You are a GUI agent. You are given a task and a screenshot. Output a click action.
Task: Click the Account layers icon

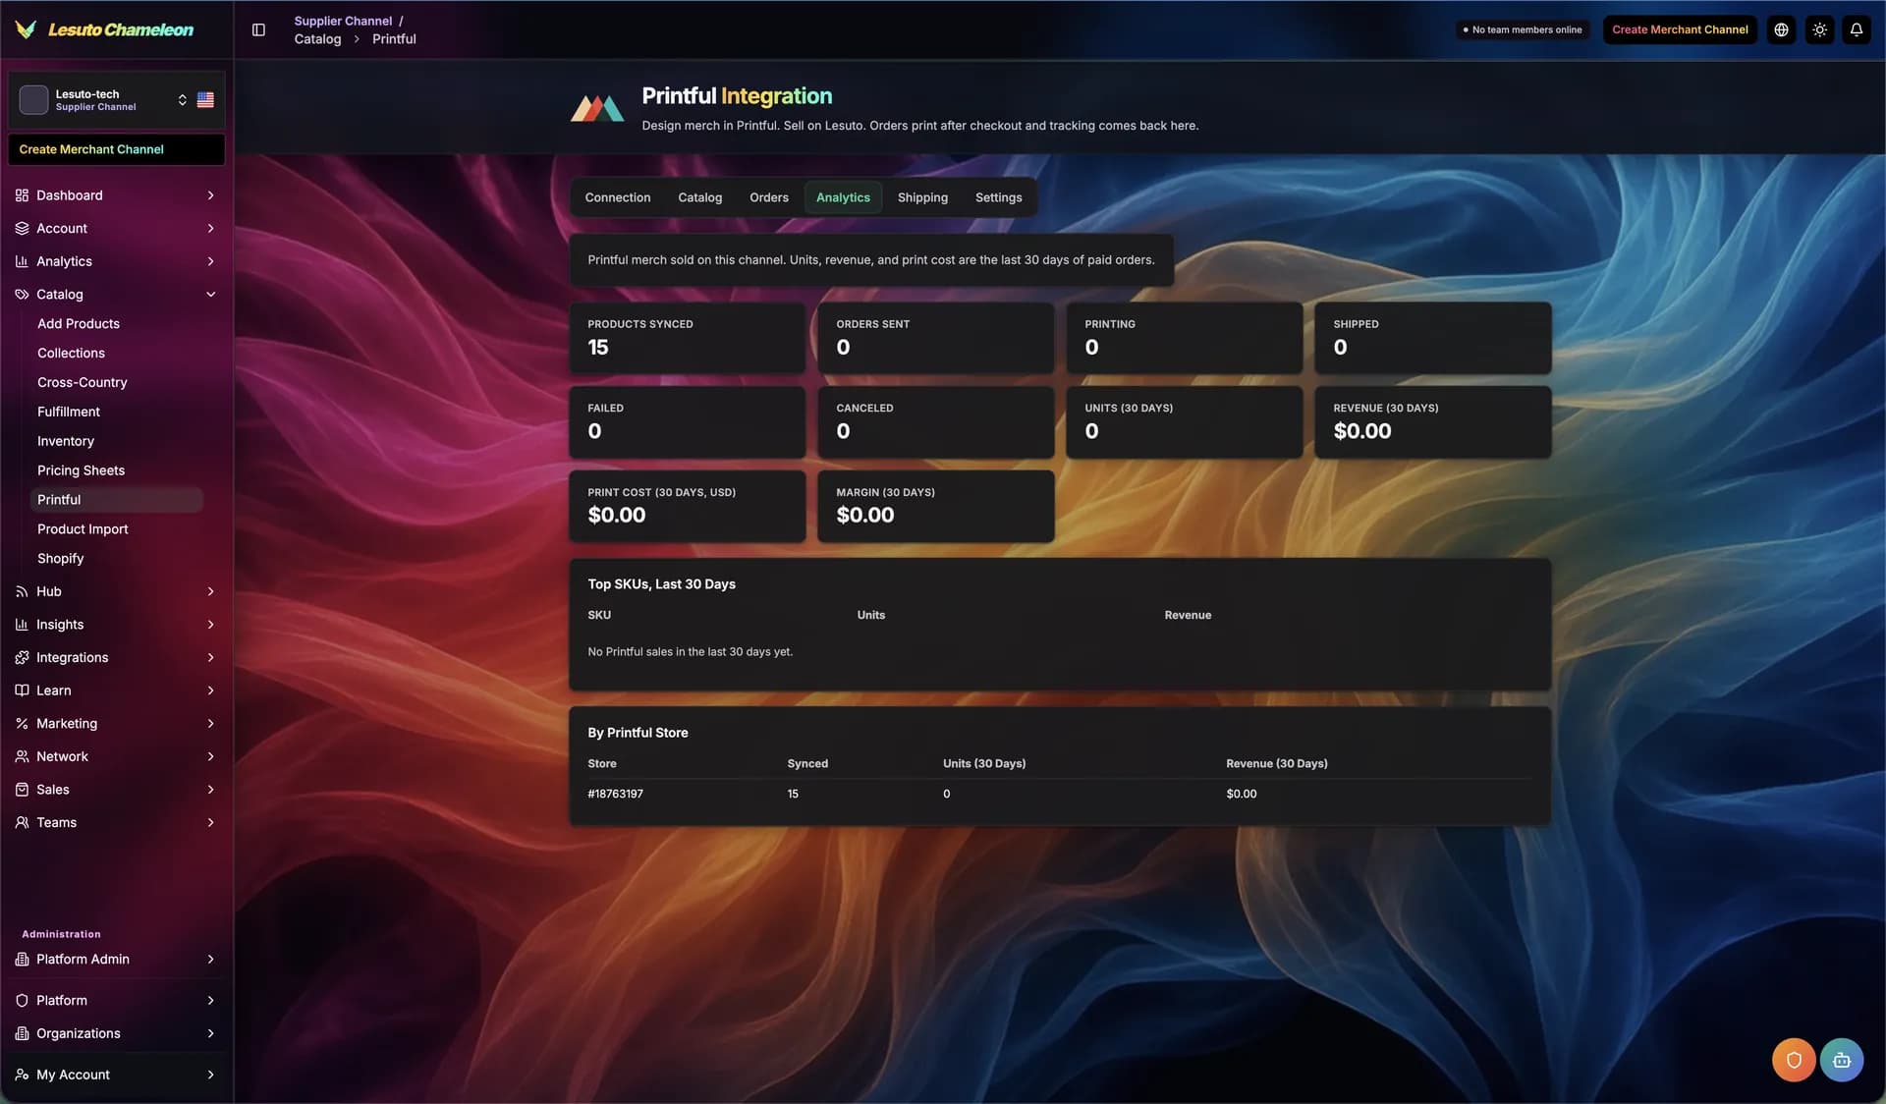(22, 228)
